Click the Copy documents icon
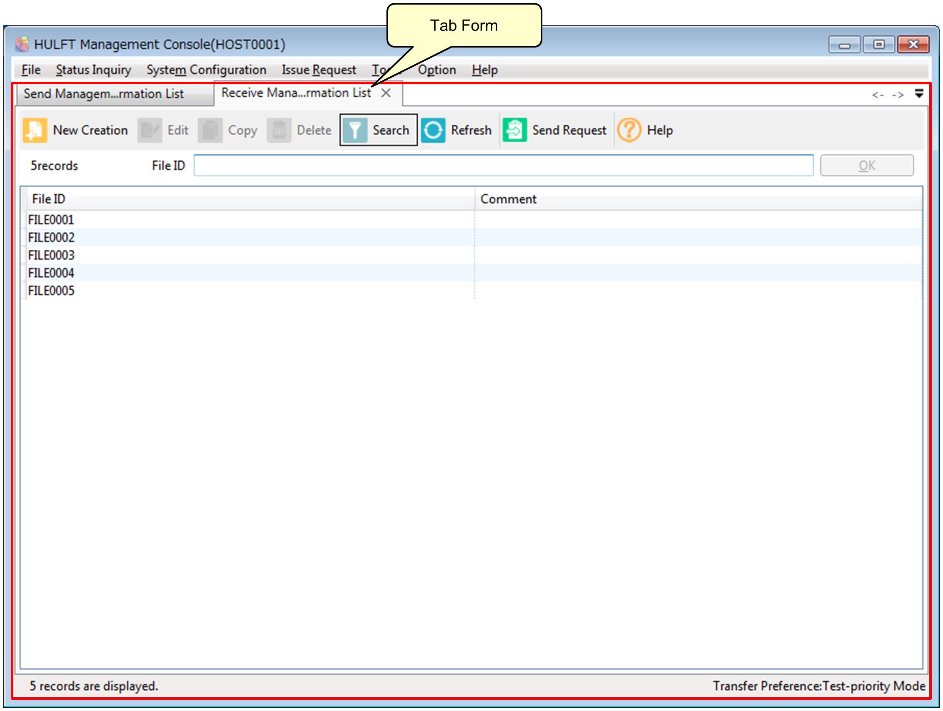Viewport: 943px width, 711px height. (x=210, y=130)
